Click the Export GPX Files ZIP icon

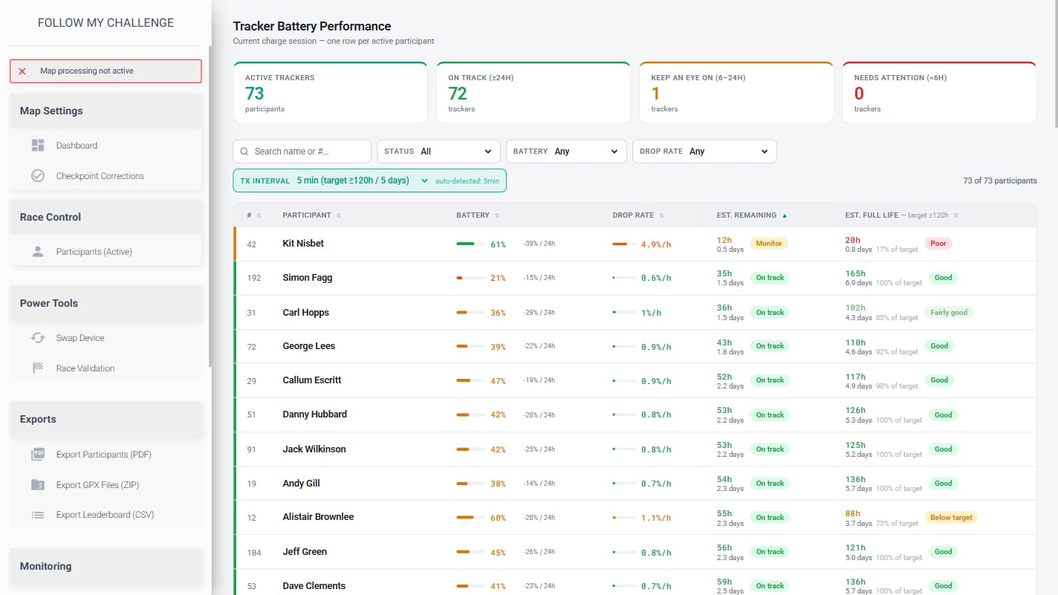click(38, 485)
